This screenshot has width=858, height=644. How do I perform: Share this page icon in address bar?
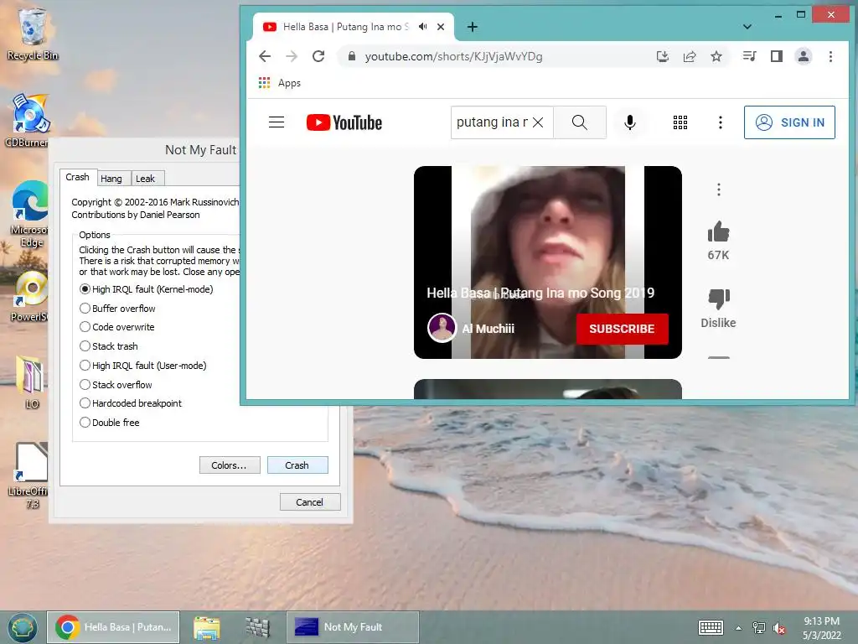[690, 56]
